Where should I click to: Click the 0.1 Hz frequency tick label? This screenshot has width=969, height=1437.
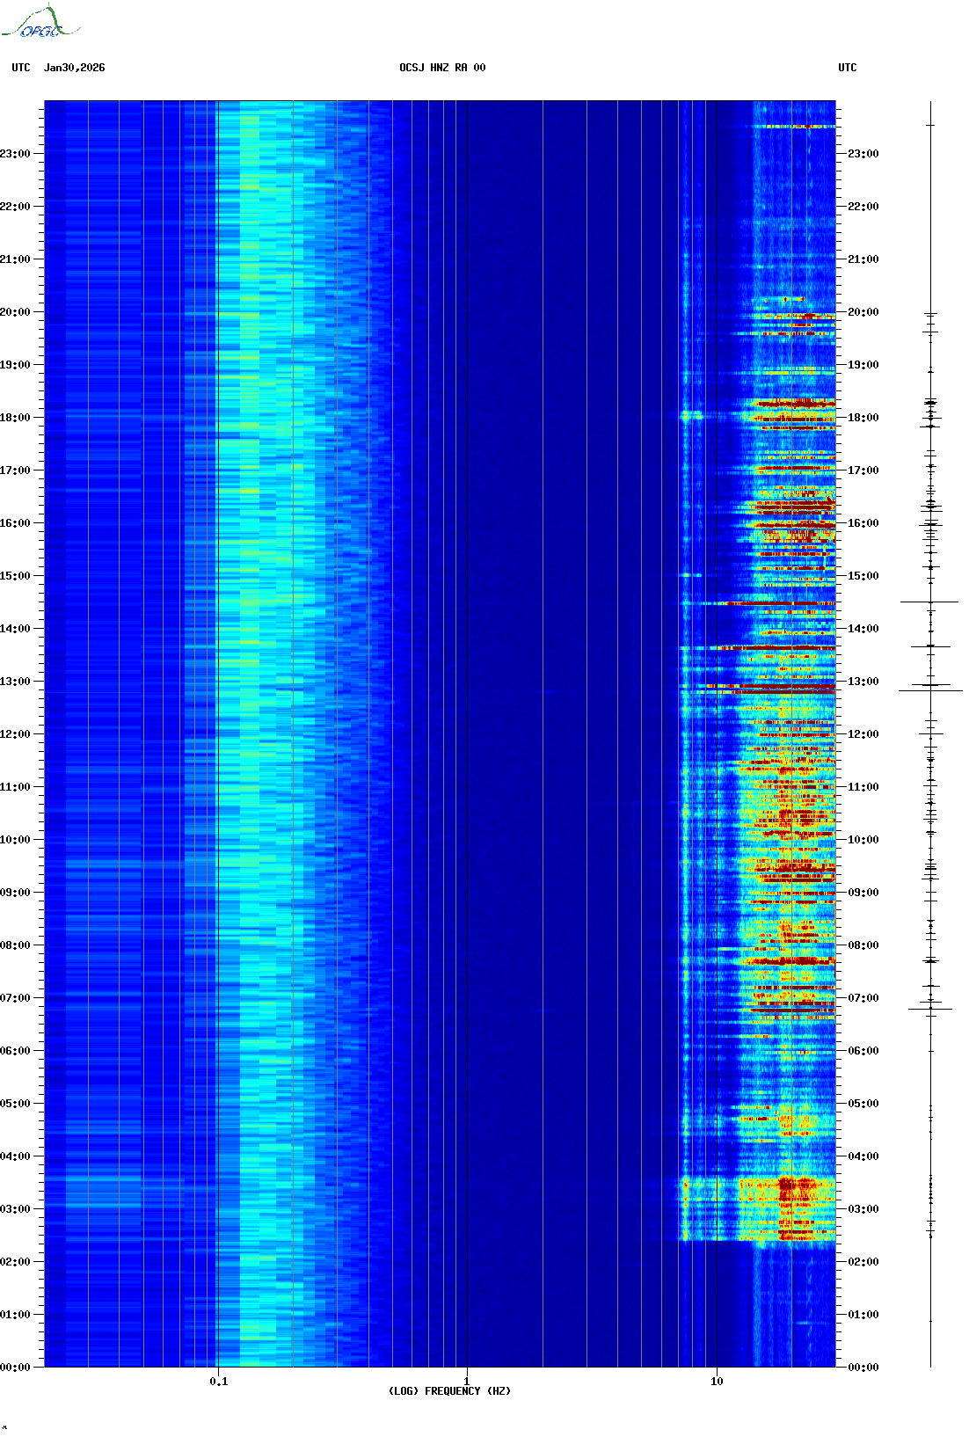click(218, 1381)
